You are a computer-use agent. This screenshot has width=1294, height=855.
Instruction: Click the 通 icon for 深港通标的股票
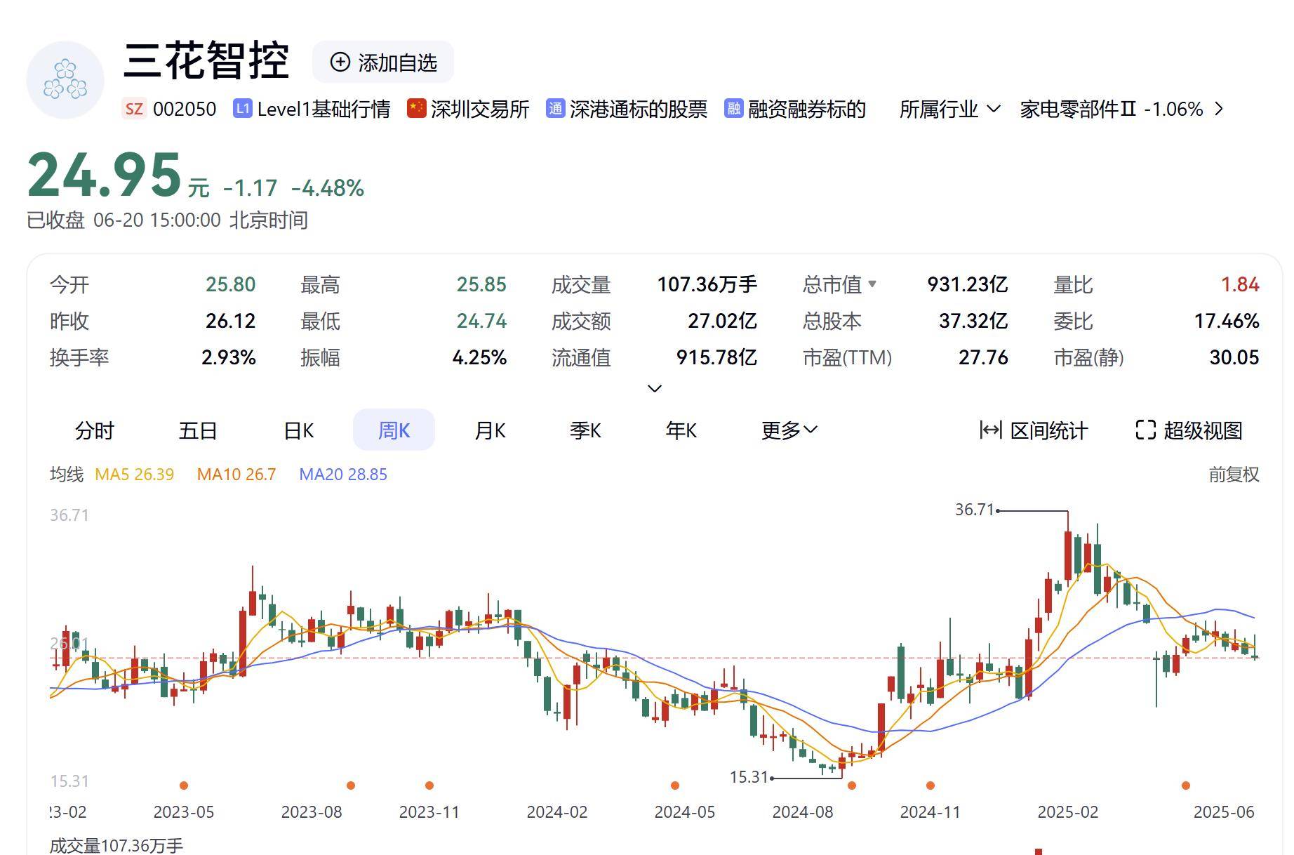[554, 110]
